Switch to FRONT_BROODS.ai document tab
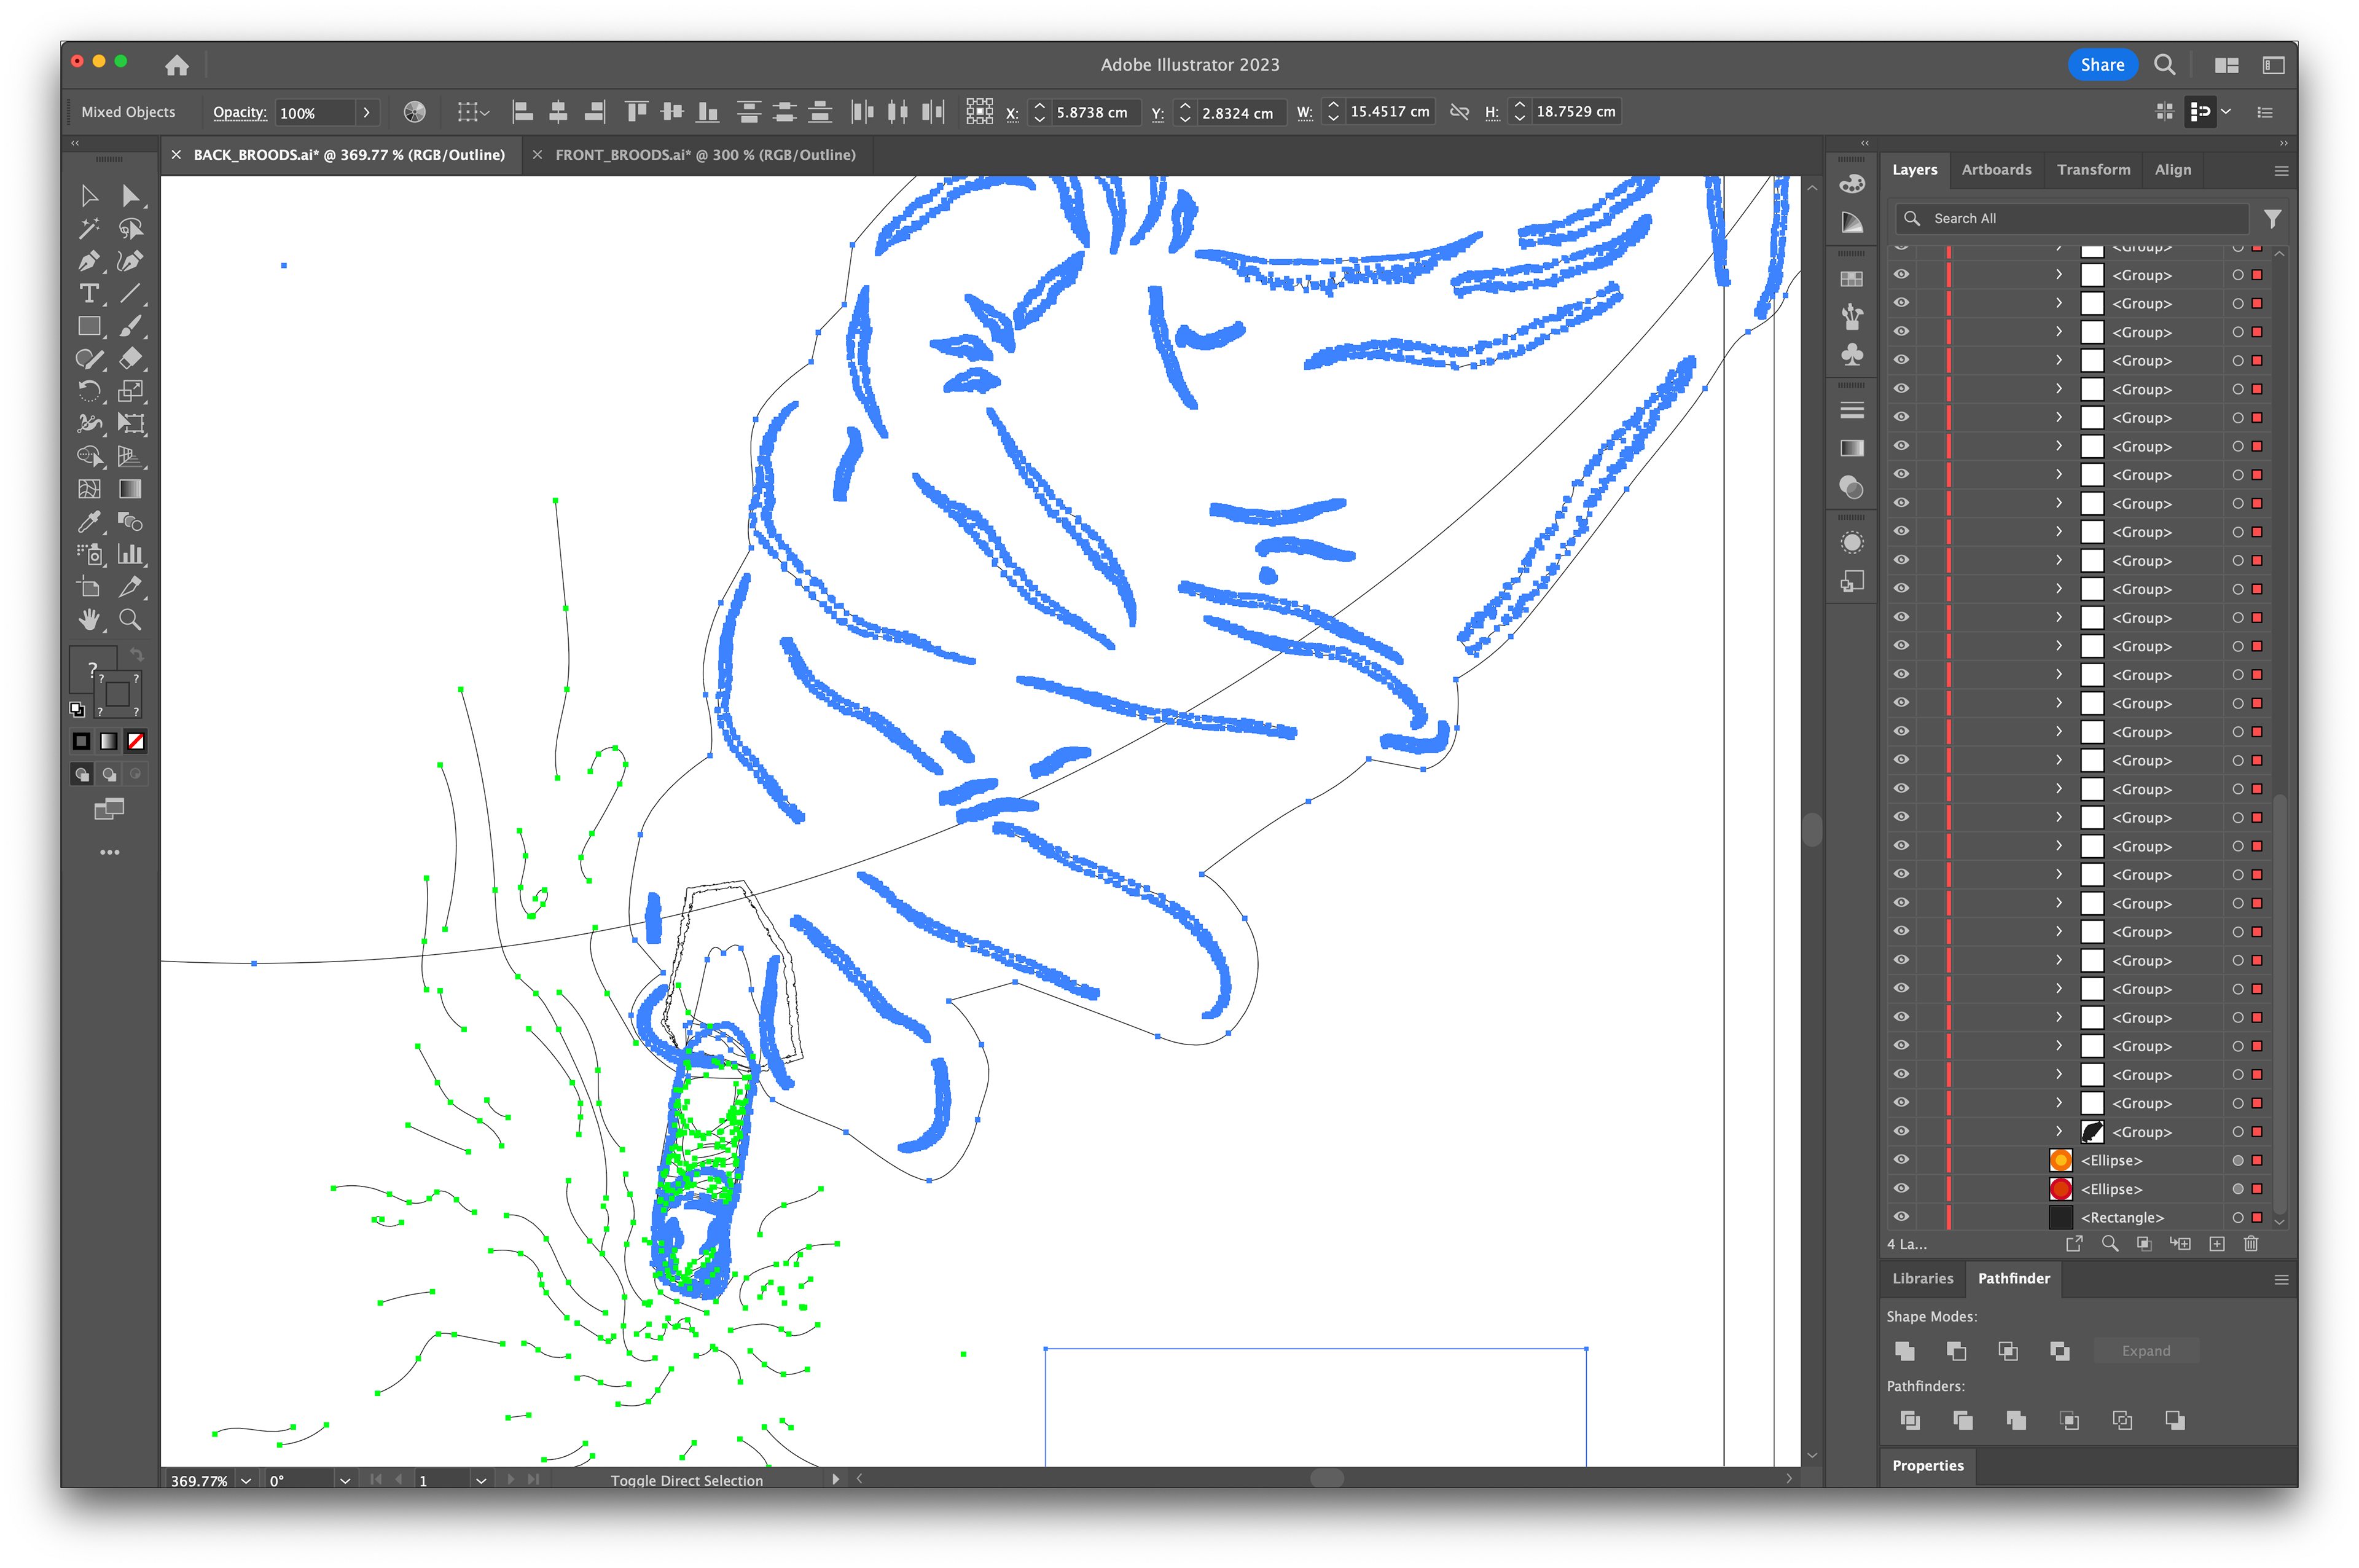This screenshot has width=2359, height=1568. pyautogui.click(x=705, y=155)
